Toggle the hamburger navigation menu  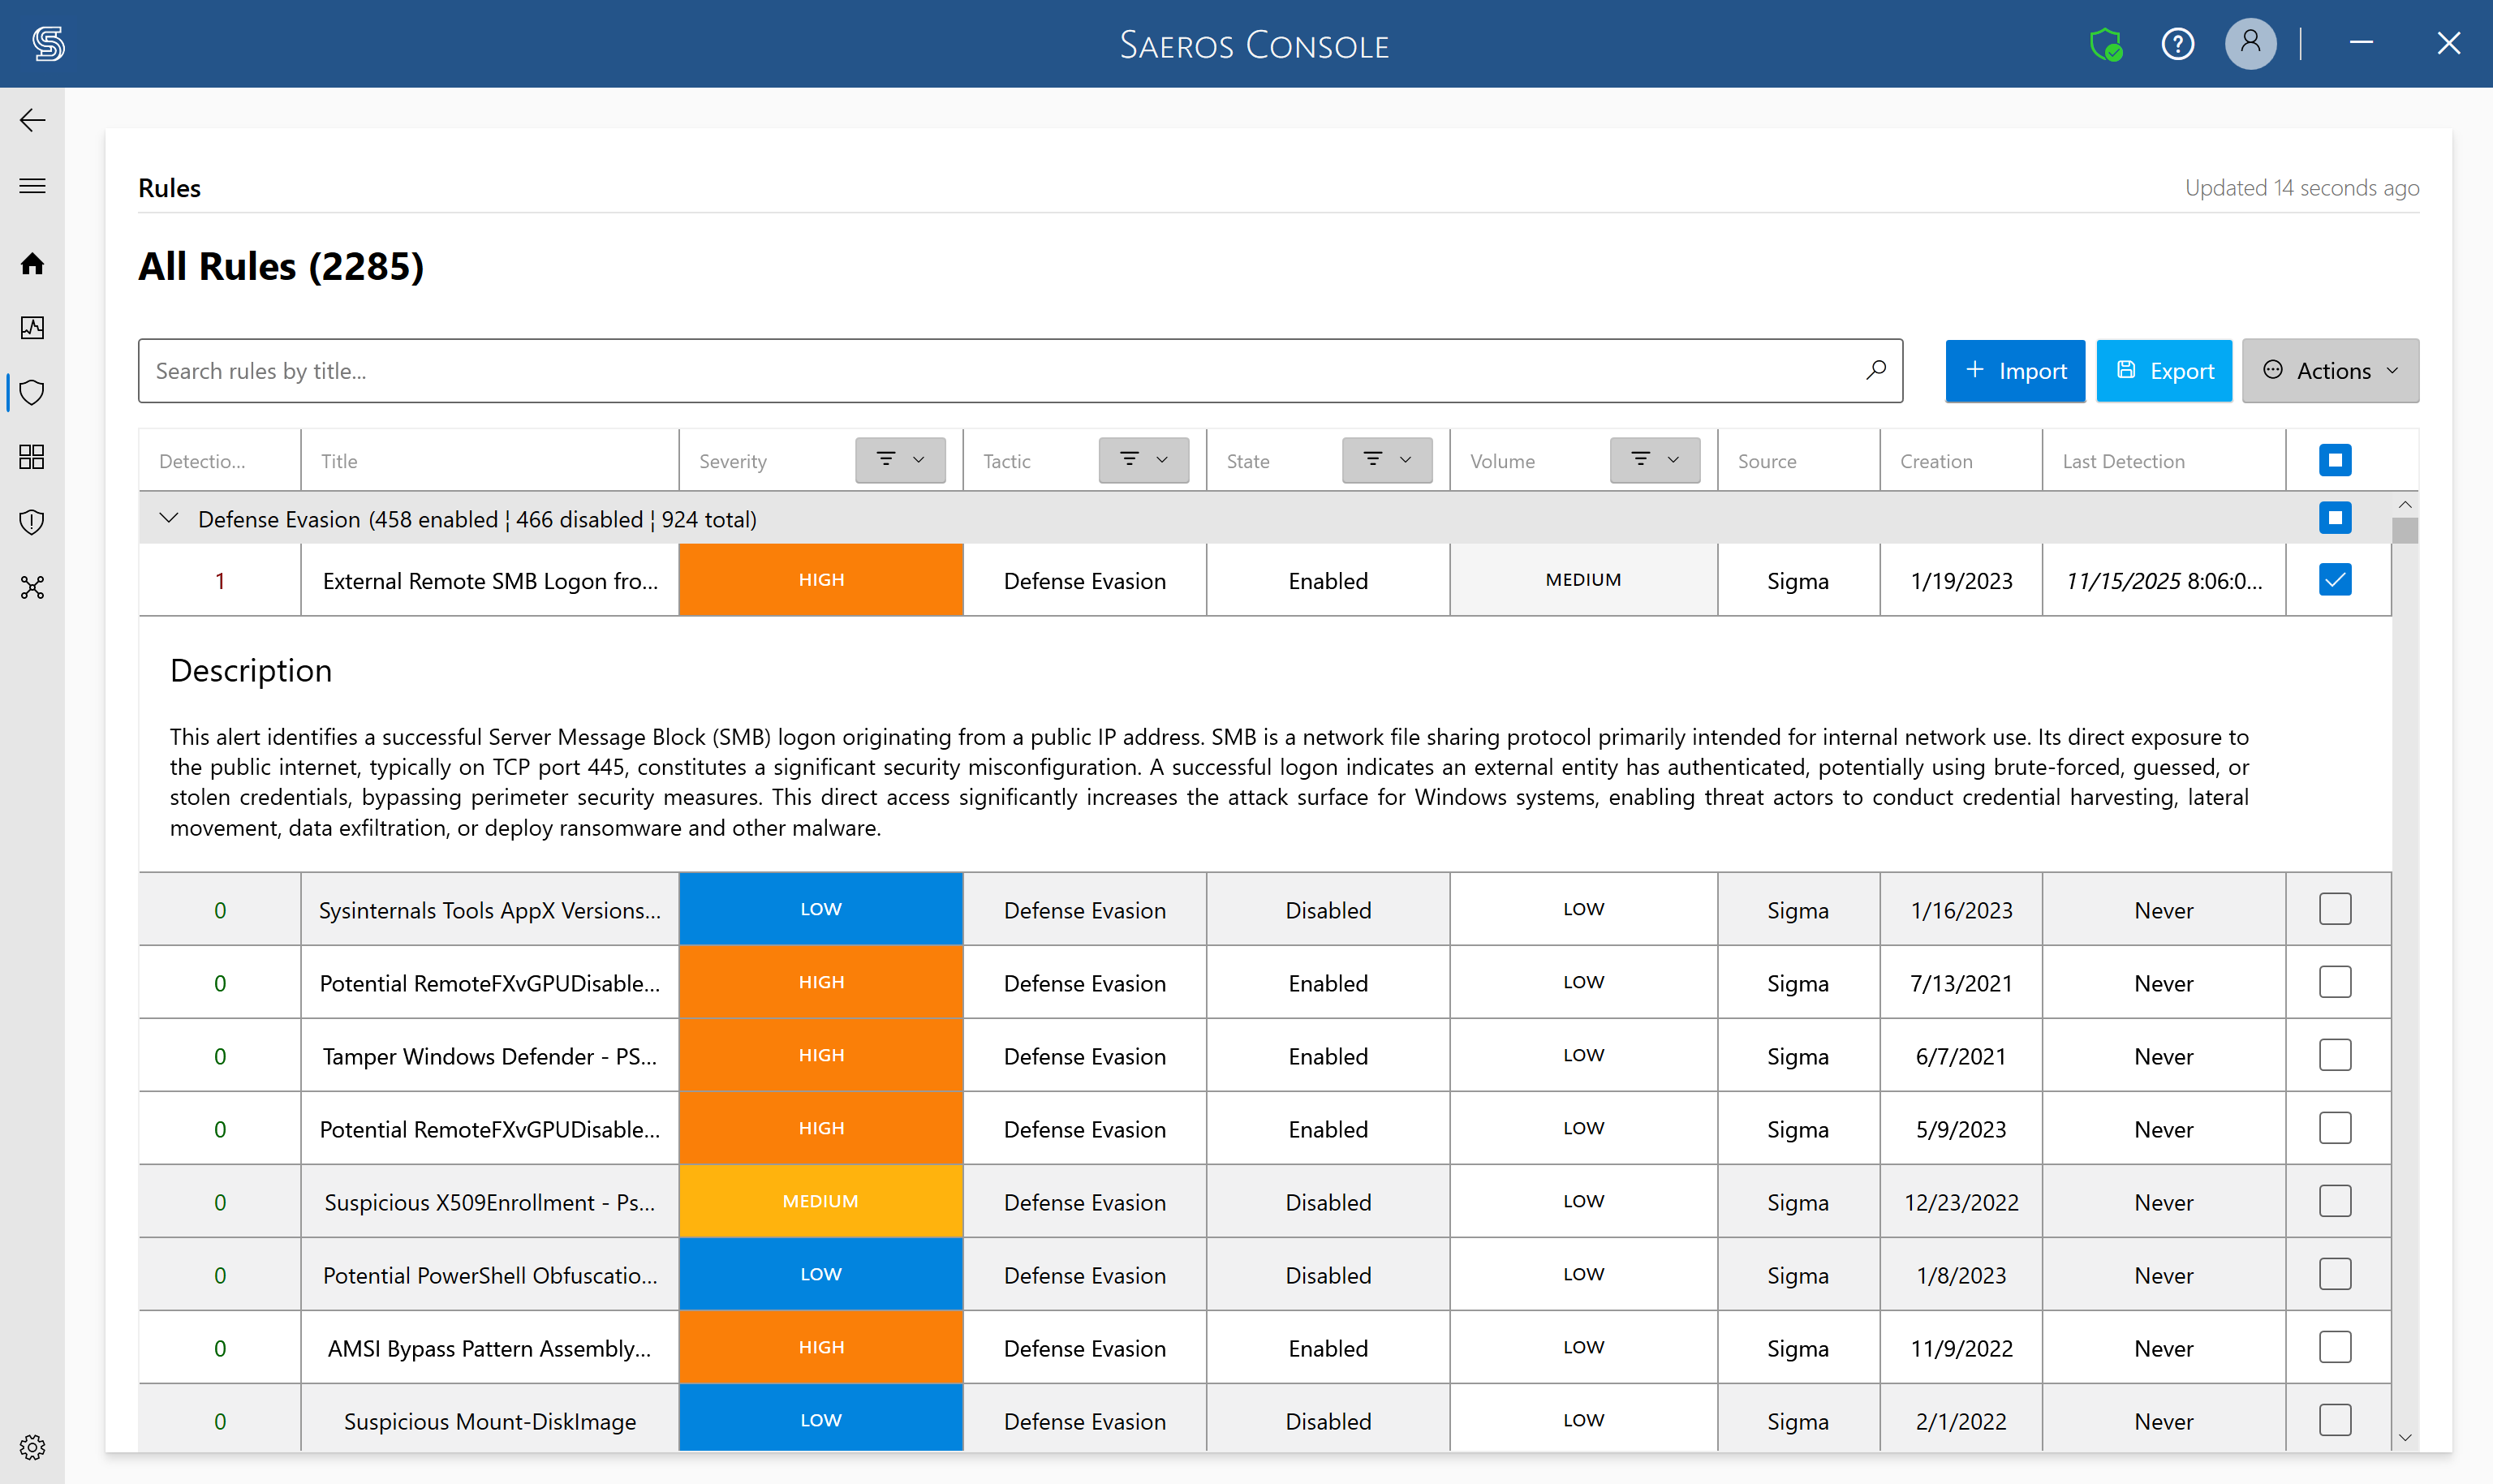(x=32, y=186)
